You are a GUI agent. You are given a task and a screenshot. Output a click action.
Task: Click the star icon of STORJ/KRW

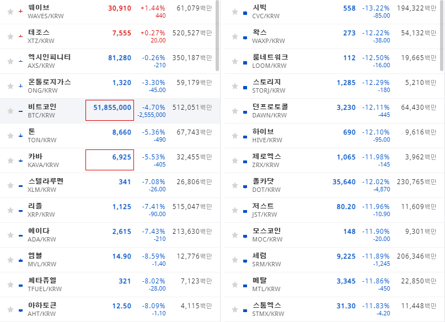[x=235, y=86]
